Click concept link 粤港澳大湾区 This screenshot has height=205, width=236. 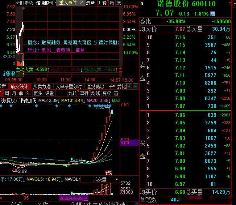click(77, 42)
